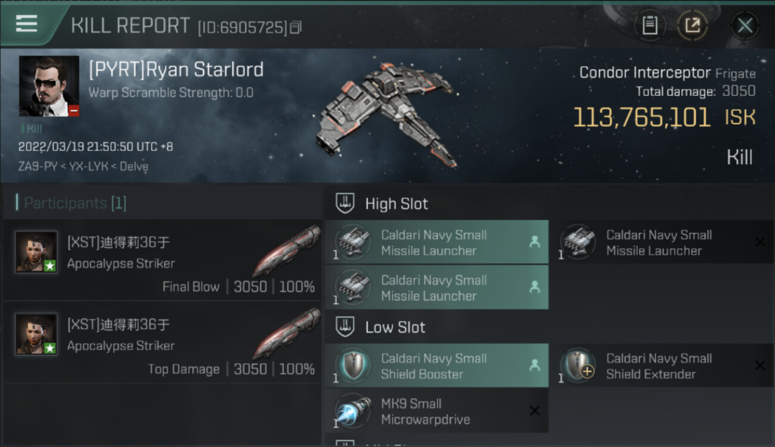Select the first Caldari Navy Small Missile Launcher
The width and height of the screenshot is (775, 447).
pos(436,243)
